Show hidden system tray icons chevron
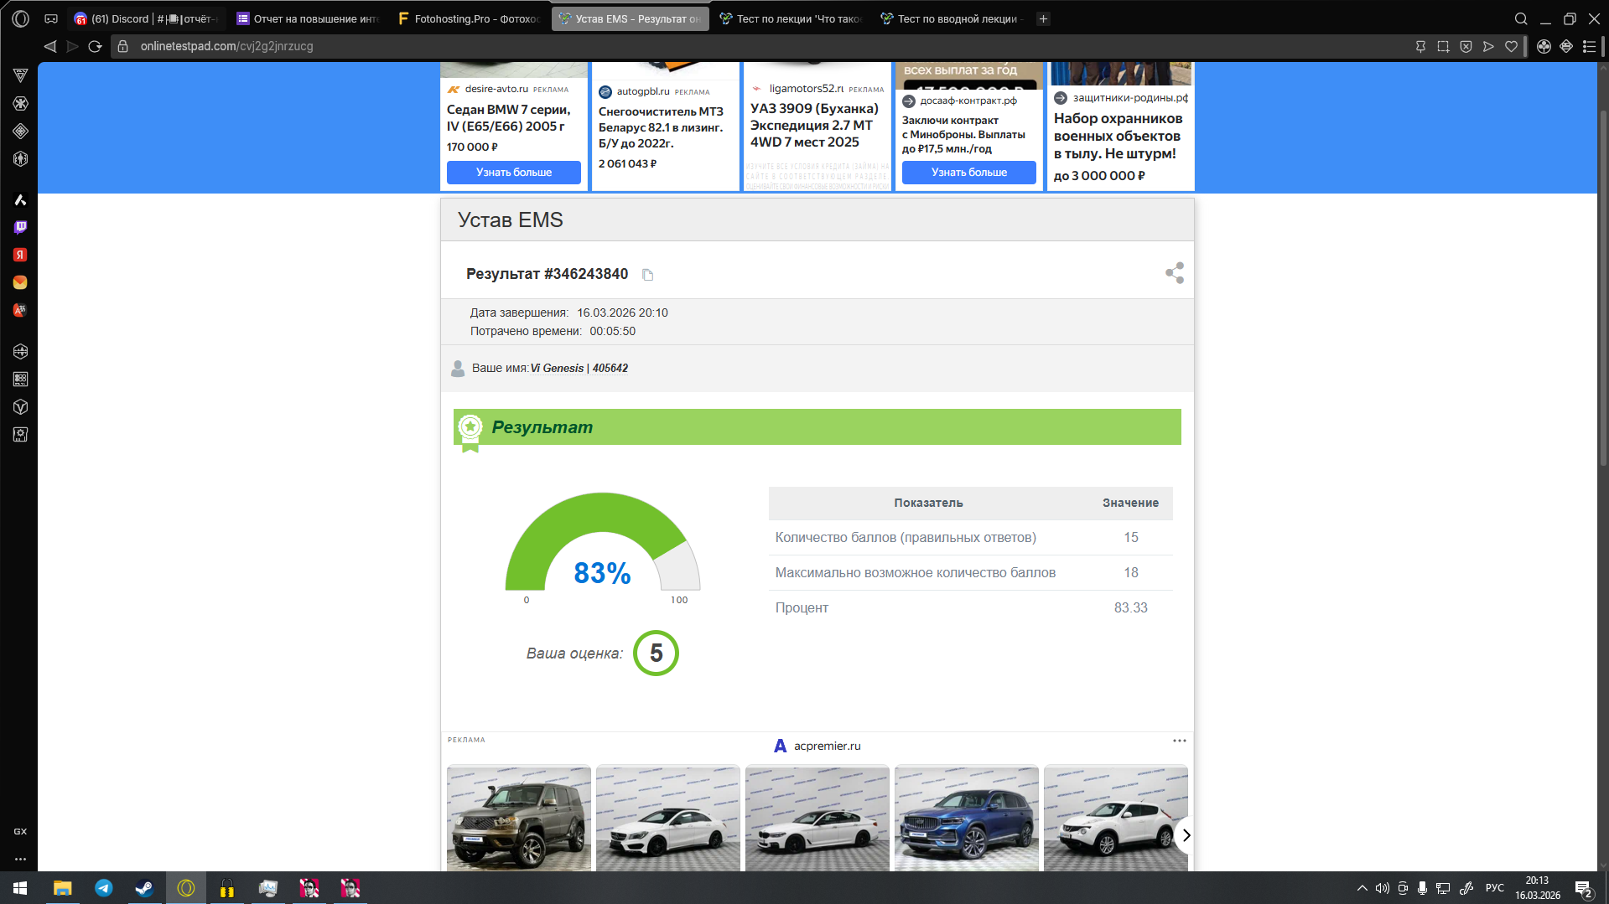 (x=1362, y=888)
